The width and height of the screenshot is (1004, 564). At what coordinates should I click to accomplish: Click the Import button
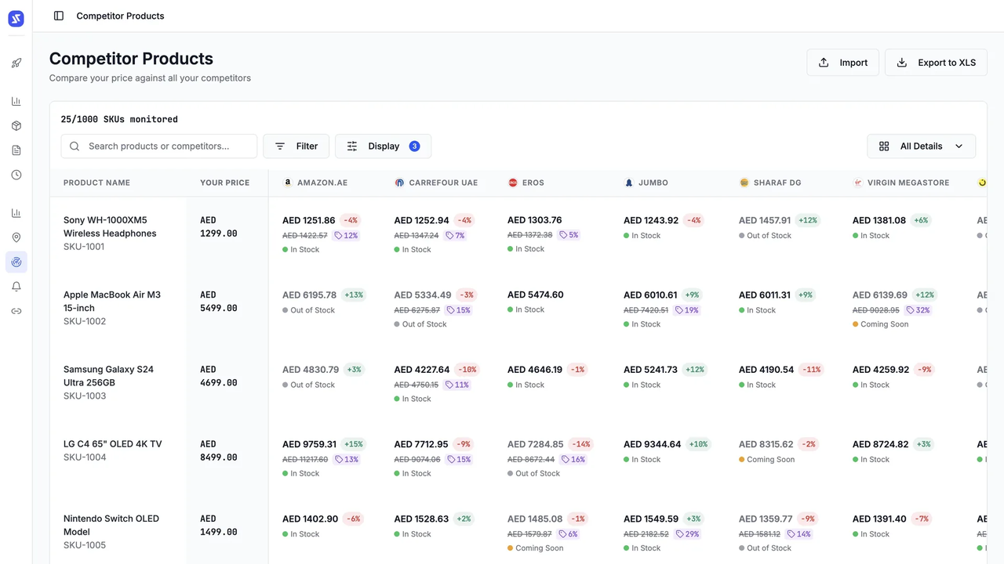click(x=842, y=63)
